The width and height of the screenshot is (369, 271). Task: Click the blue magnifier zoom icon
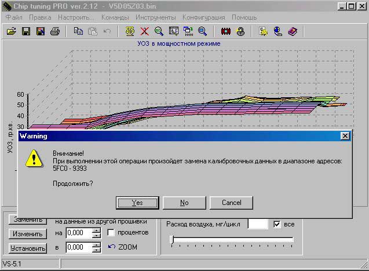[x=202, y=31]
